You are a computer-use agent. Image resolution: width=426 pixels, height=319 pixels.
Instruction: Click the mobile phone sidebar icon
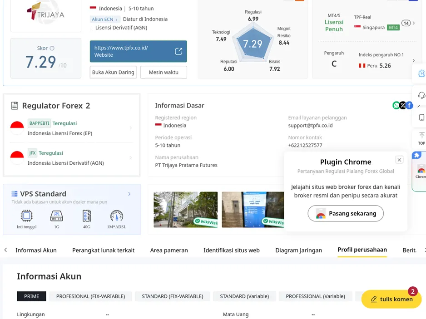[421, 117]
